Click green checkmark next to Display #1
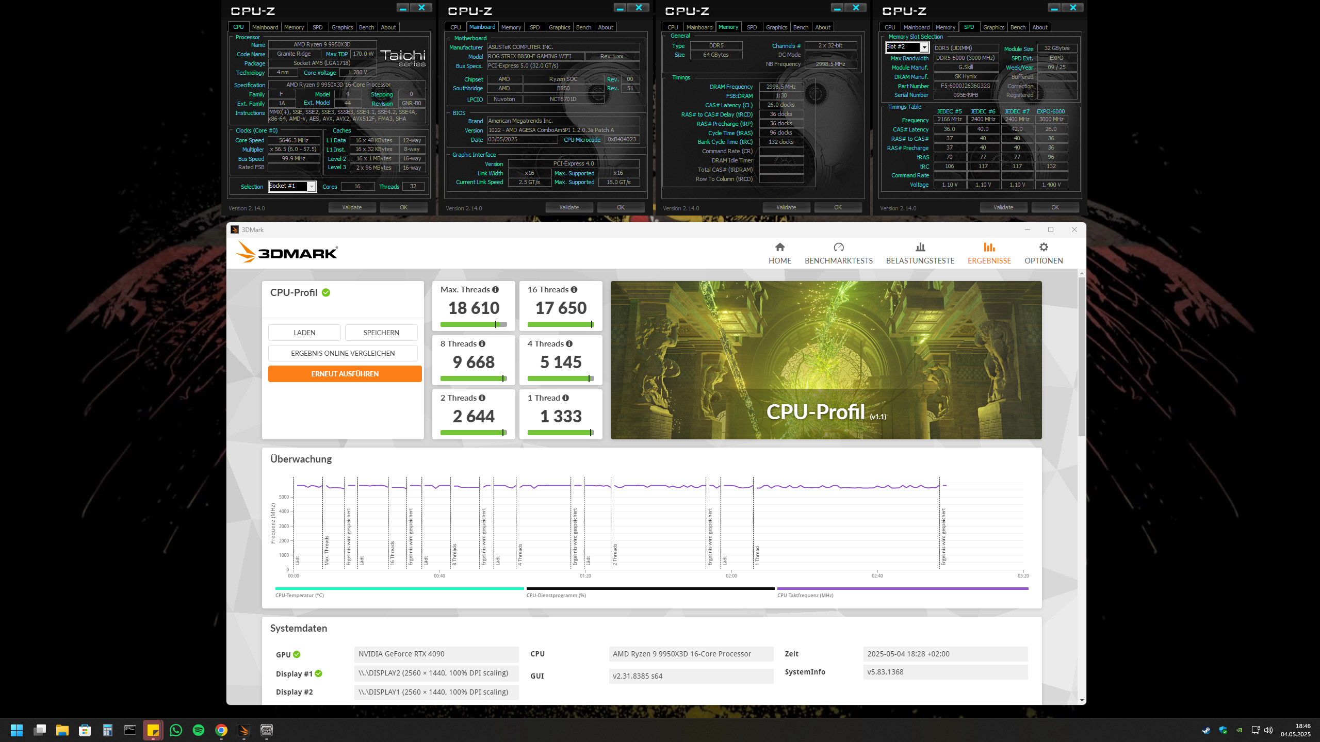The width and height of the screenshot is (1320, 742). [x=319, y=673]
